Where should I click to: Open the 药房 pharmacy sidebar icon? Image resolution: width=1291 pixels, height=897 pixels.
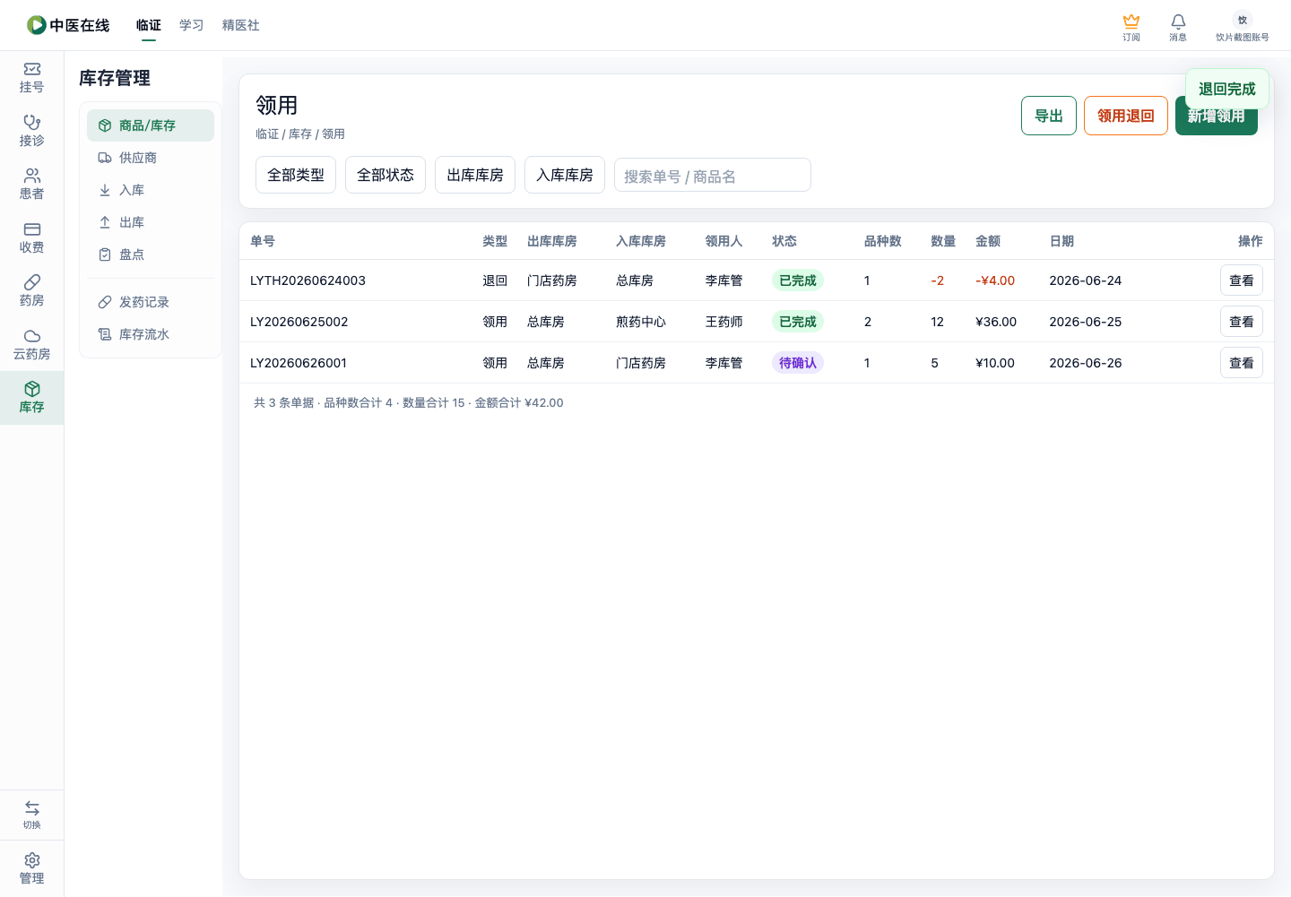(32, 282)
